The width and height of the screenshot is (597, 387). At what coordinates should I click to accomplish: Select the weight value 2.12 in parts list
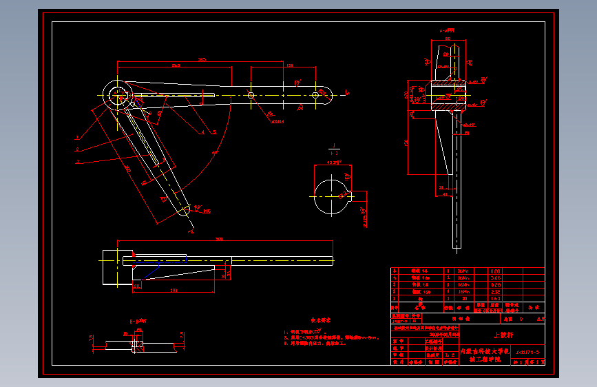click(x=495, y=292)
